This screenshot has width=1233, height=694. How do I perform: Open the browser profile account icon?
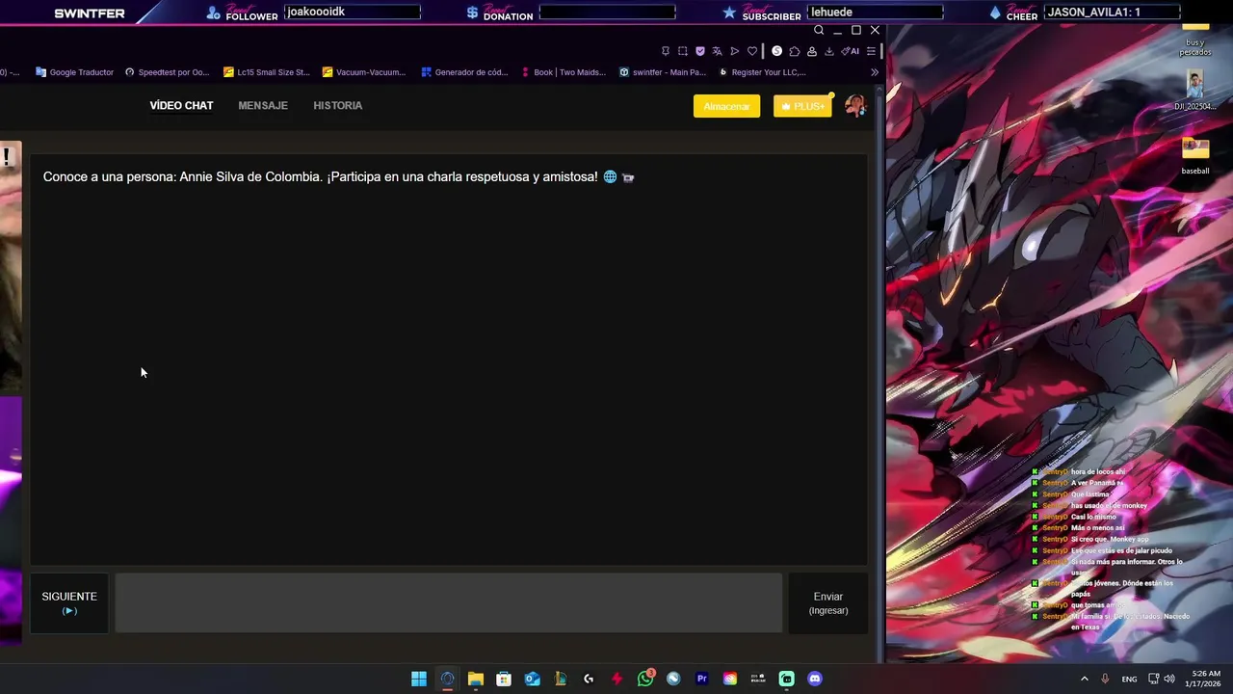point(811,51)
